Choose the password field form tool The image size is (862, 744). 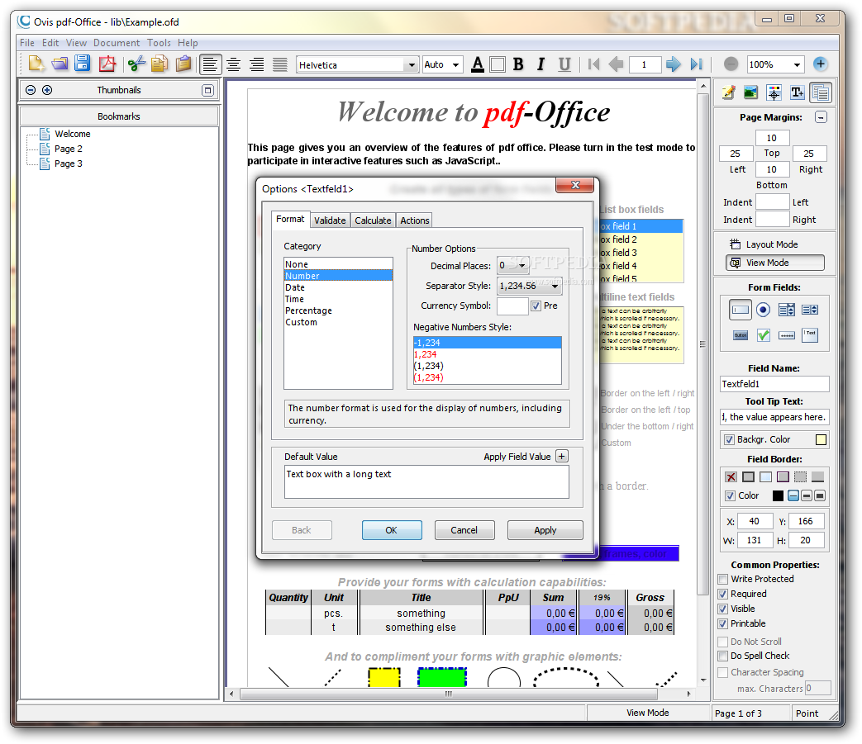point(787,335)
